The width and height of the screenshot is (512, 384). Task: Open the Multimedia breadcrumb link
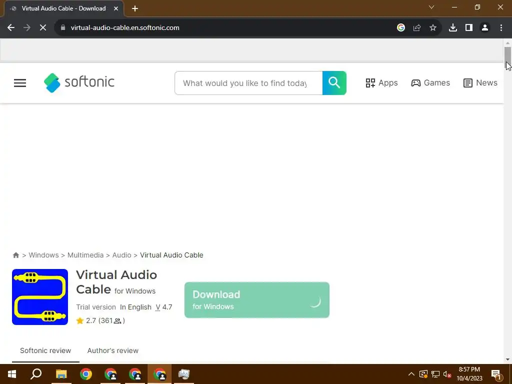coord(85,255)
